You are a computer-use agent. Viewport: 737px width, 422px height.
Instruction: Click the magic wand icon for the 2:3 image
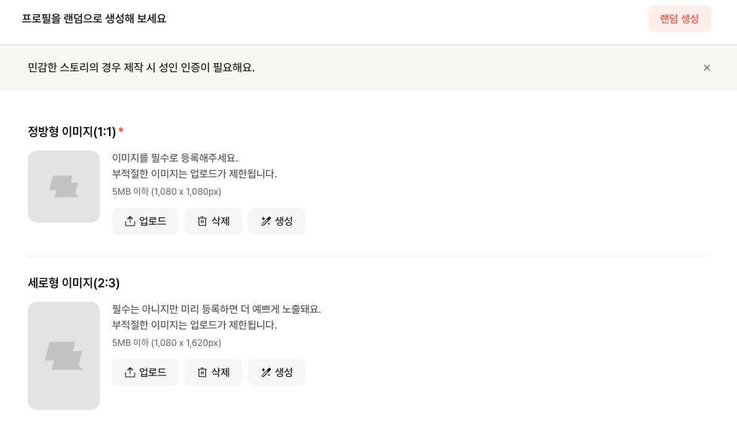tap(265, 372)
